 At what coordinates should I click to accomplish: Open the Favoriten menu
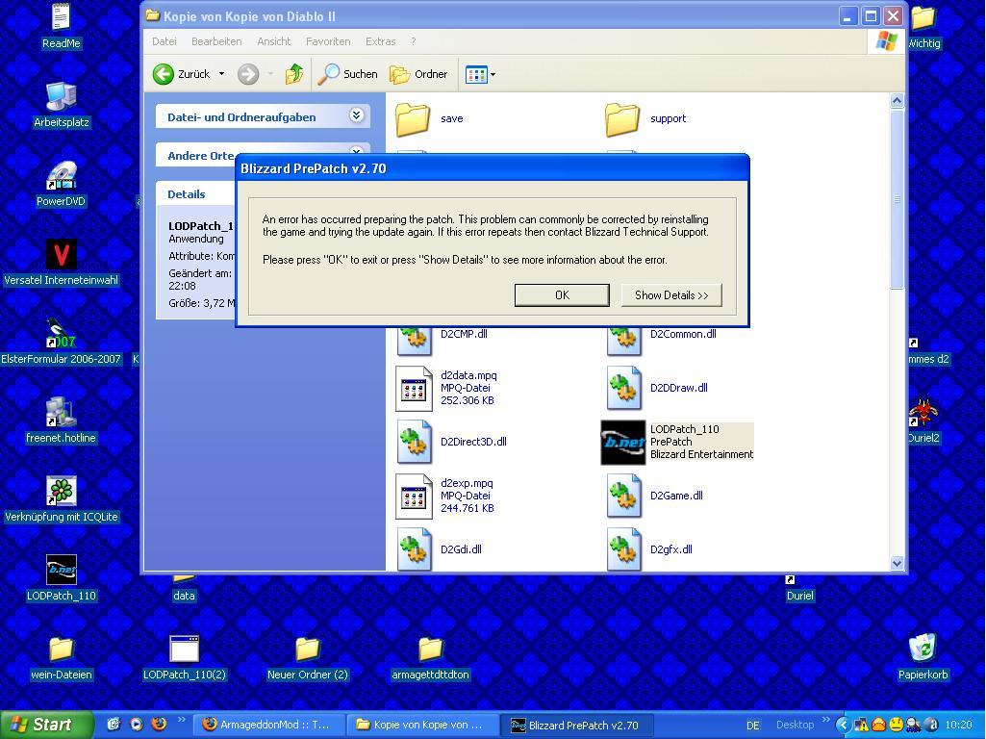(328, 41)
